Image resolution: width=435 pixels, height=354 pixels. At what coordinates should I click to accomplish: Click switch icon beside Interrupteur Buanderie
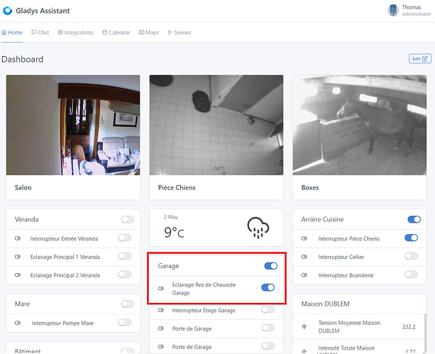304,275
